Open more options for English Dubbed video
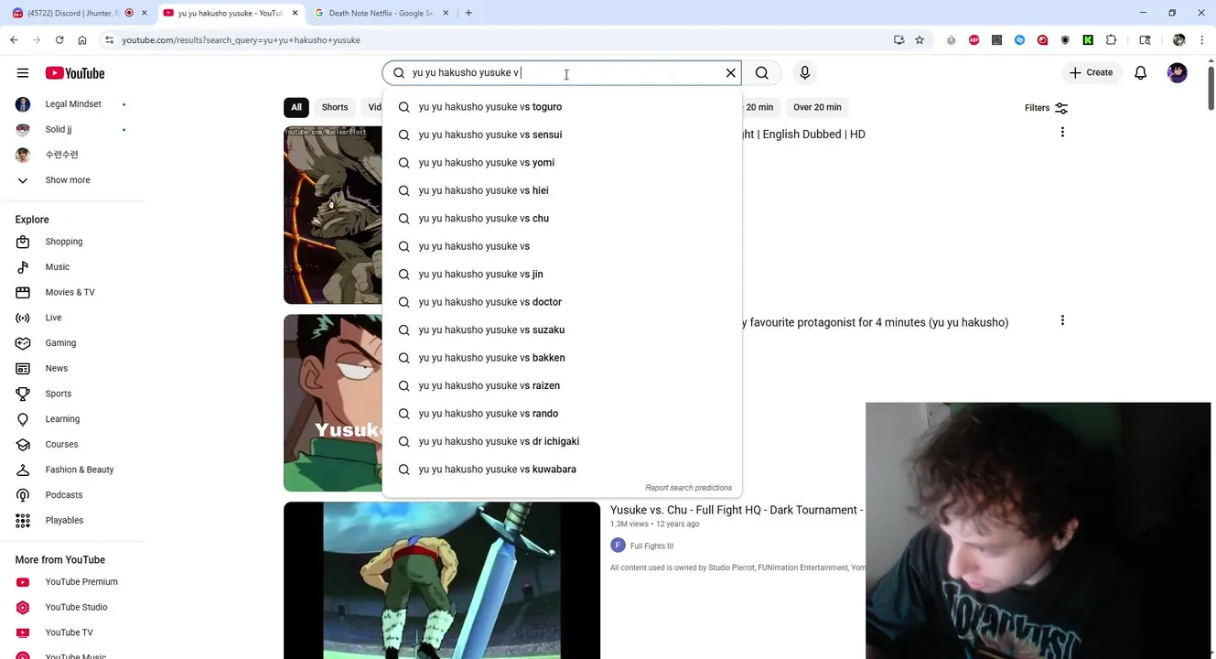 pyautogui.click(x=1062, y=133)
